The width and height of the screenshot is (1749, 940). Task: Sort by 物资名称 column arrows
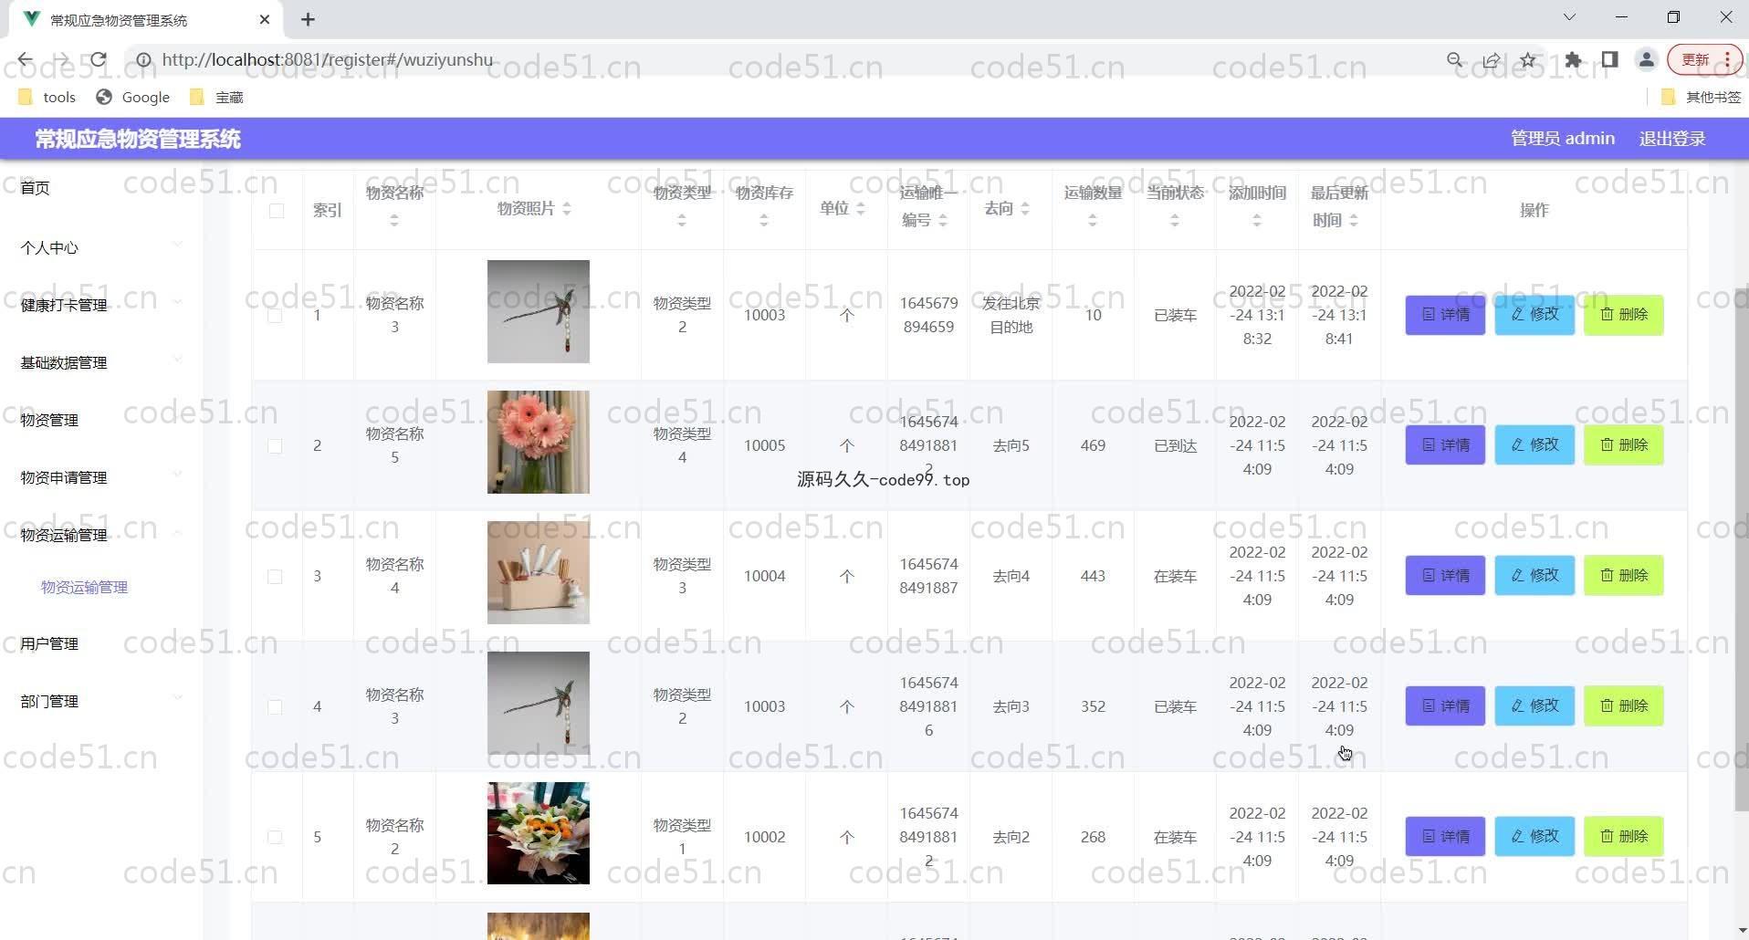coord(394,221)
